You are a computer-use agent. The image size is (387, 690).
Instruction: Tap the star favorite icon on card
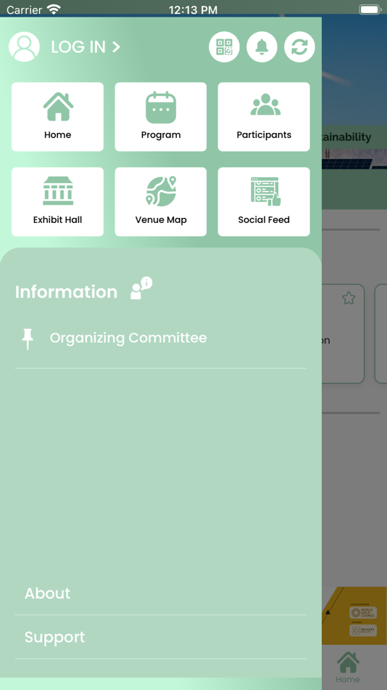coord(349,298)
